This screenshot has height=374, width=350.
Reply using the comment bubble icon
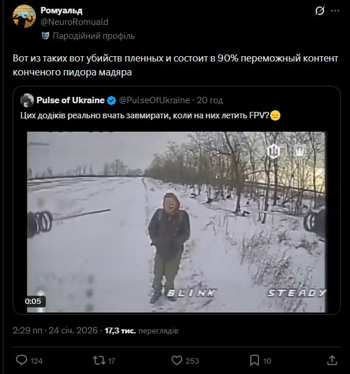click(22, 360)
